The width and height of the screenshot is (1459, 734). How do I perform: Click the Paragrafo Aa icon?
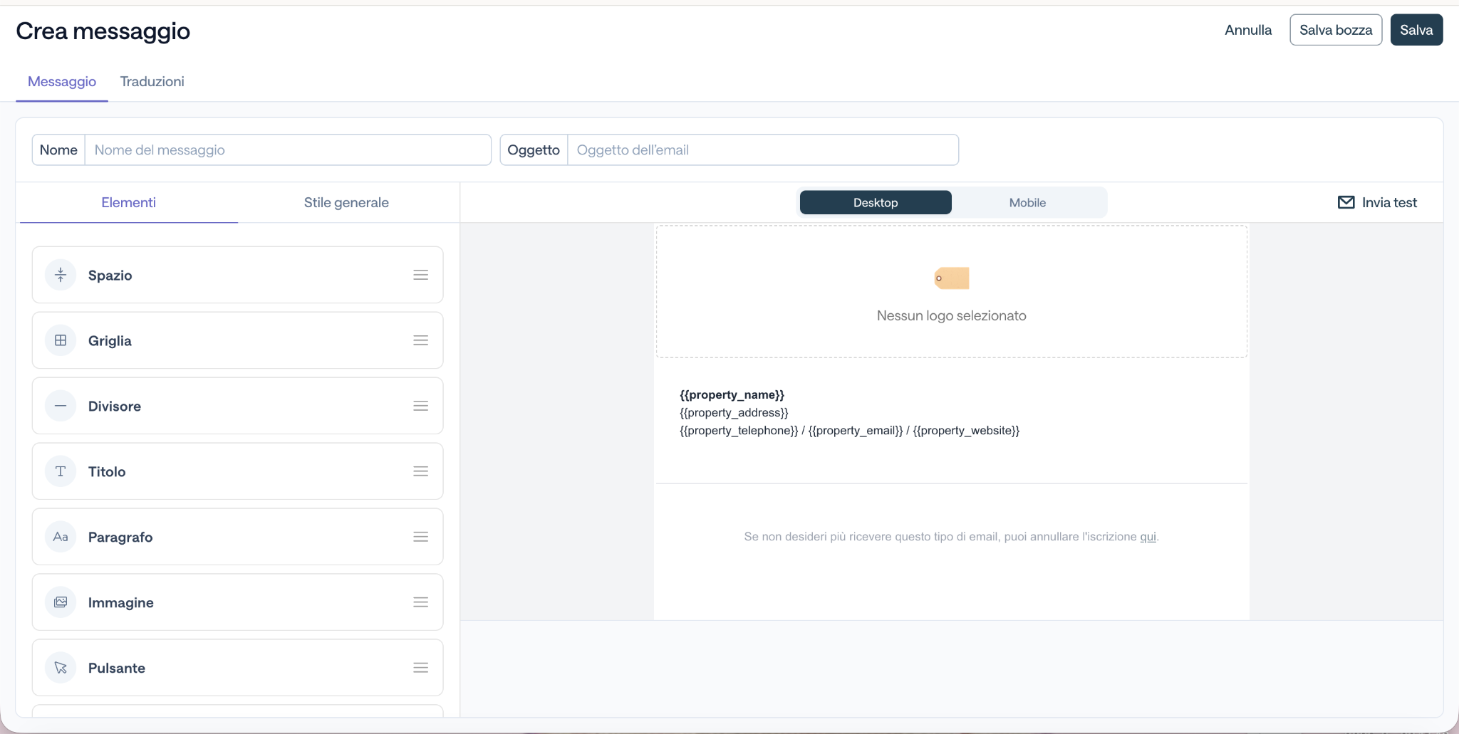tap(61, 537)
